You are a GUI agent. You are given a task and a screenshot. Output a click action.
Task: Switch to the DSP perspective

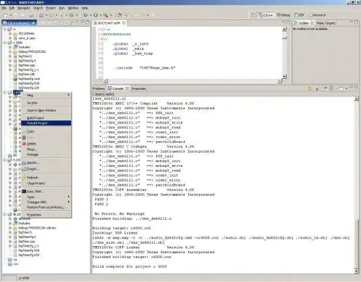[x=299, y=15]
